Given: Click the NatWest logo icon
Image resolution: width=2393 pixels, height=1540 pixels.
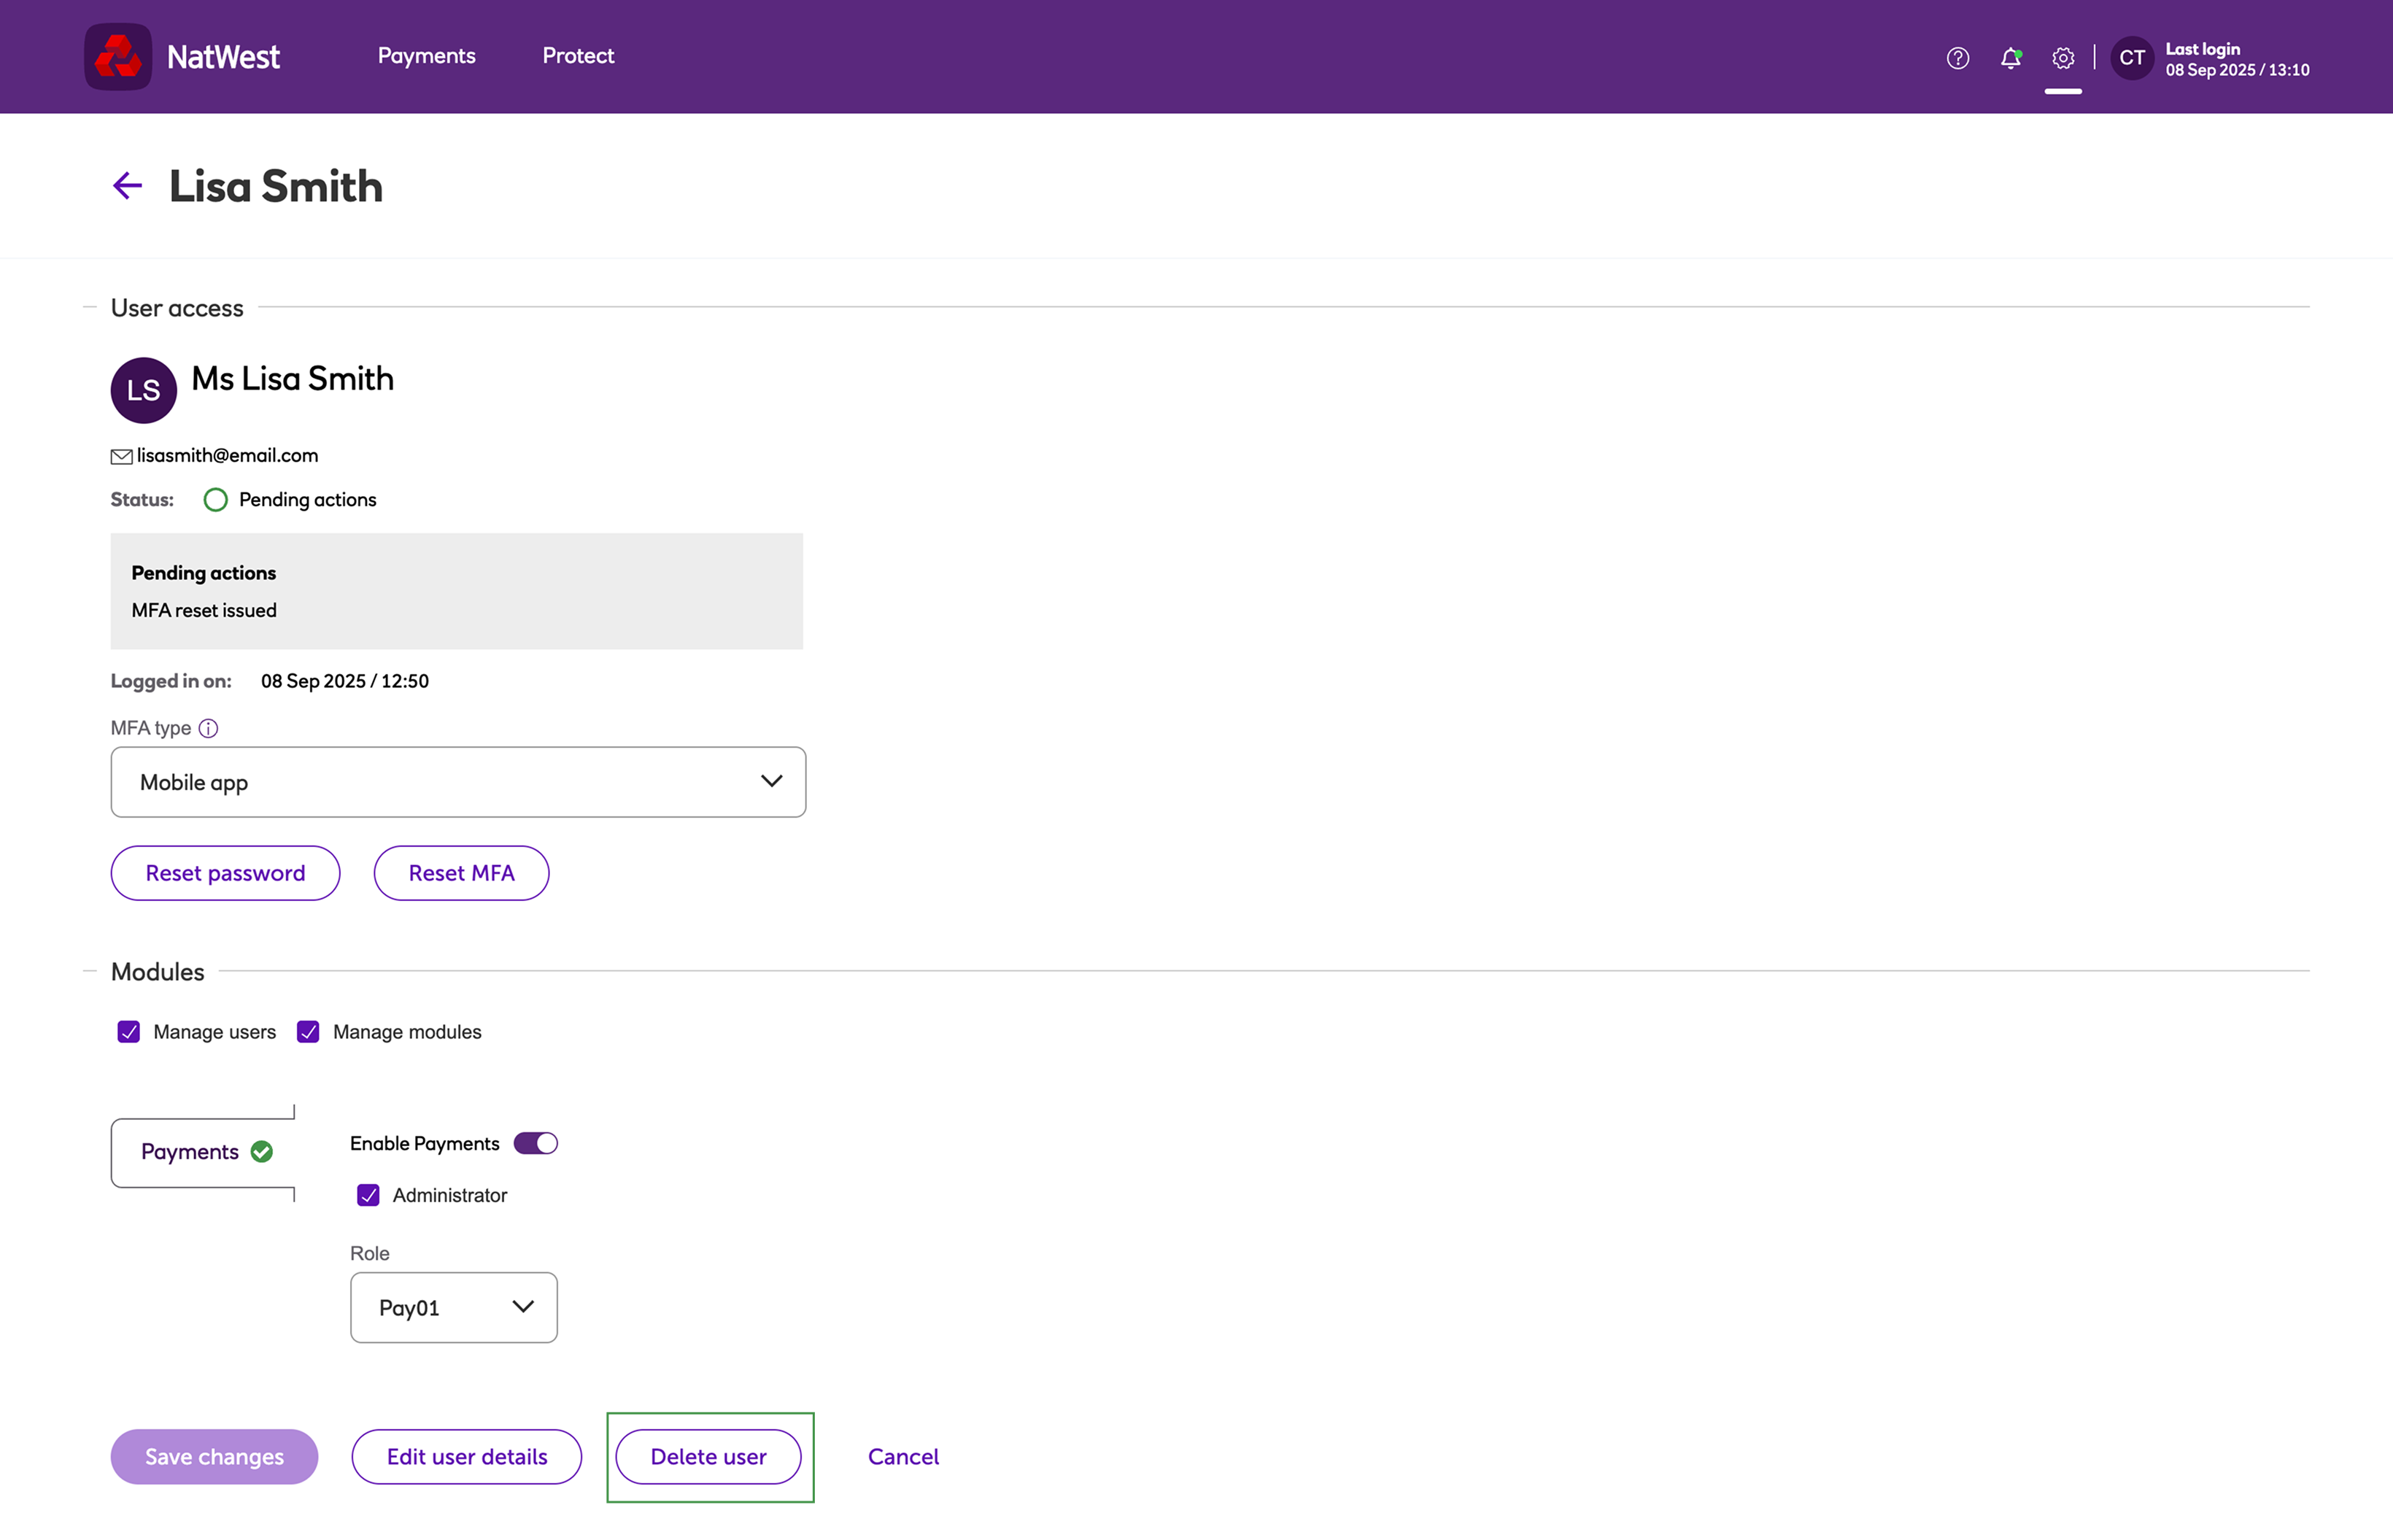Looking at the screenshot, I should click(118, 57).
